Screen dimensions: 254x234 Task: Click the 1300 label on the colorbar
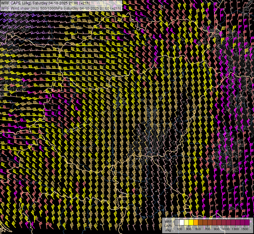(x=235, y=229)
